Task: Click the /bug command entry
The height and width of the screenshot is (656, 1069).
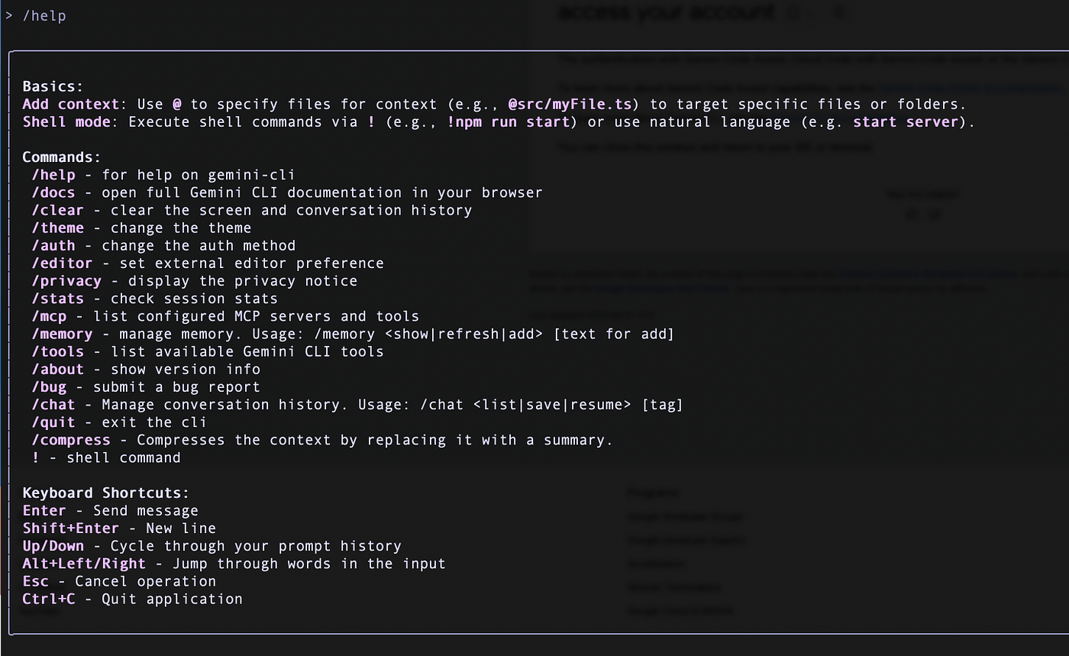Action: [146, 386]
